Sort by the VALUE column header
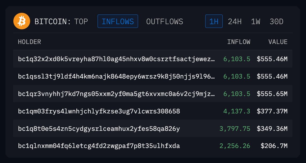 (x=278, y=42)
